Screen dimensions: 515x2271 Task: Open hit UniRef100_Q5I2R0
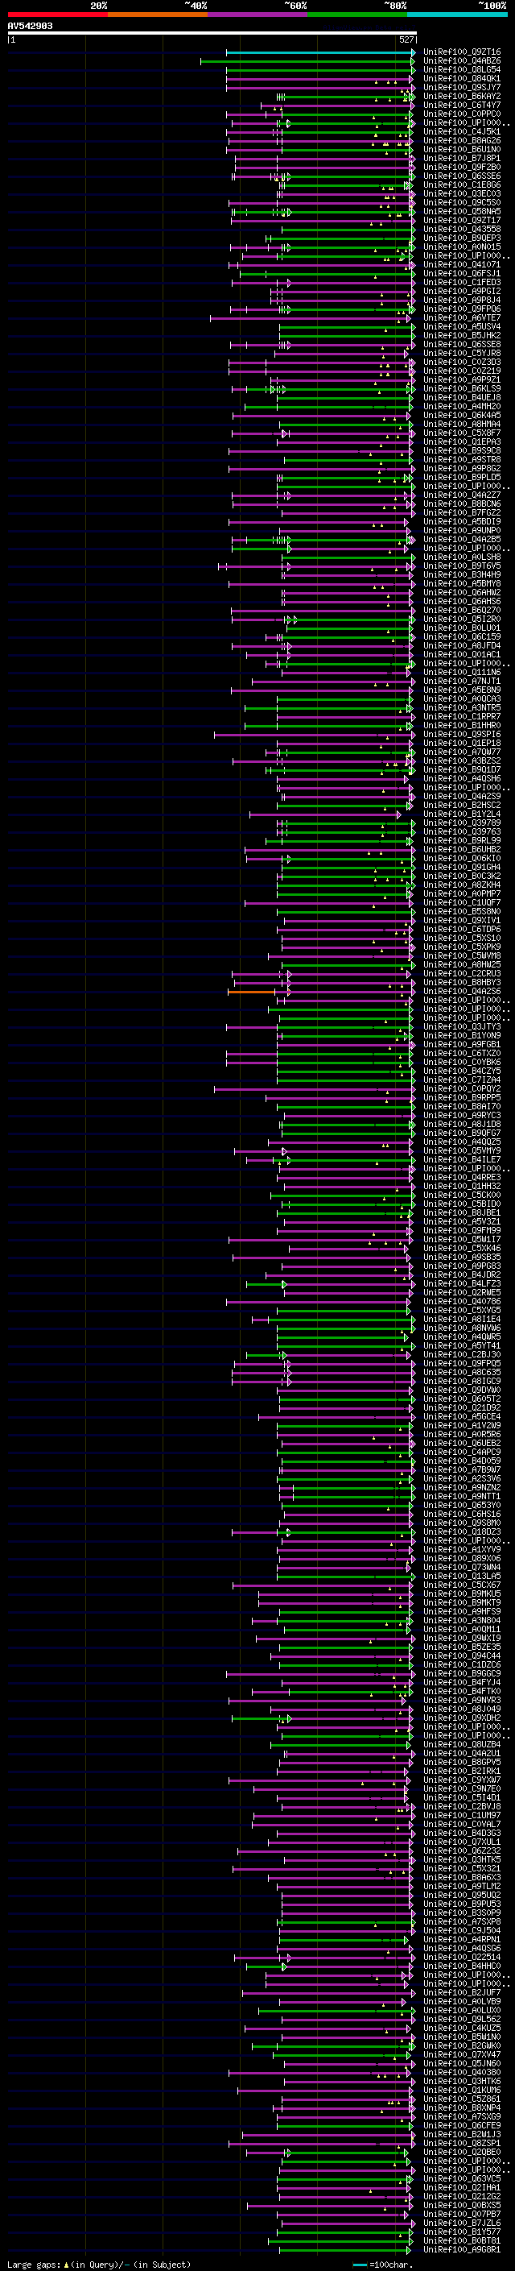click(462, 619)
